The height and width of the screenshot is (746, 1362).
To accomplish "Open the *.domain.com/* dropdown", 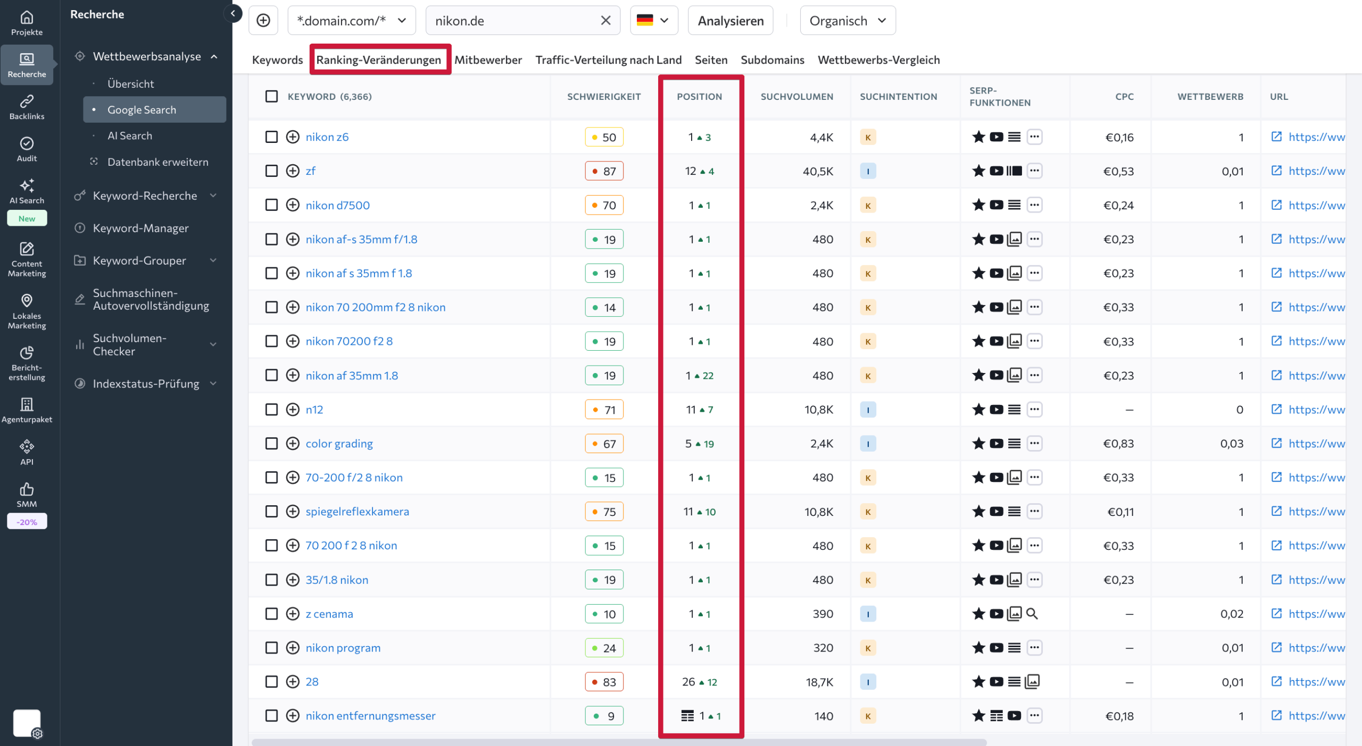I will (351, 20).
